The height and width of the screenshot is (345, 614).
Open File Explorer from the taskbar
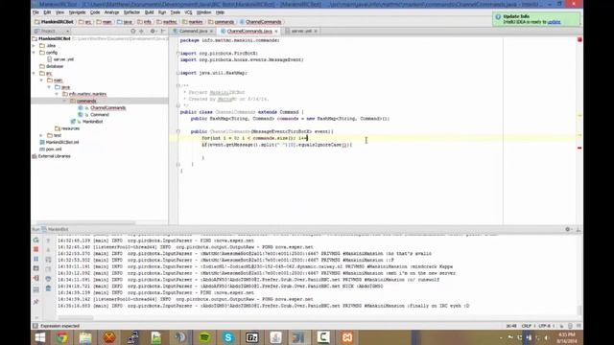pos(85,337)
